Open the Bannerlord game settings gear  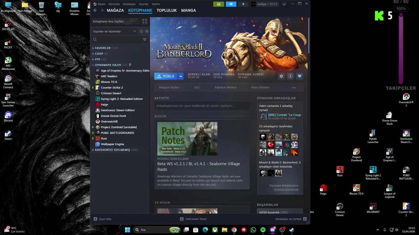[x=281, y=76]
